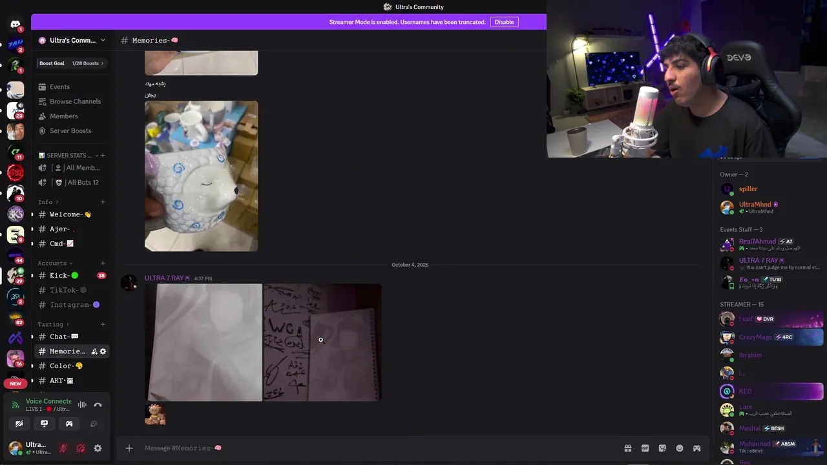This screenshot has width=827, height=465.
Task: Open User Settings gear
Action: pyautogui.click(x=98, y=448)
